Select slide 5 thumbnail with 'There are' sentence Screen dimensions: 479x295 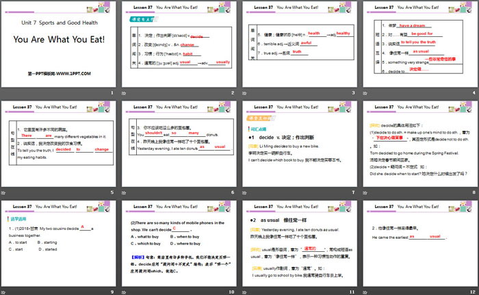[x=58, y=144]
